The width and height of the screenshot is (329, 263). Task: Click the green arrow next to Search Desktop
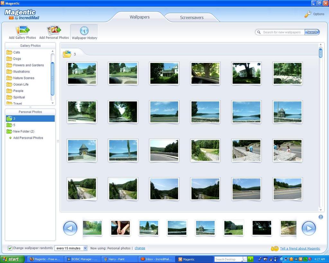point(250,259)
